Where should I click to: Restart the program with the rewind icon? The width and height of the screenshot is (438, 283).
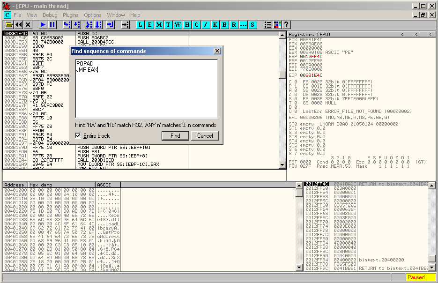tap(19, 24)
